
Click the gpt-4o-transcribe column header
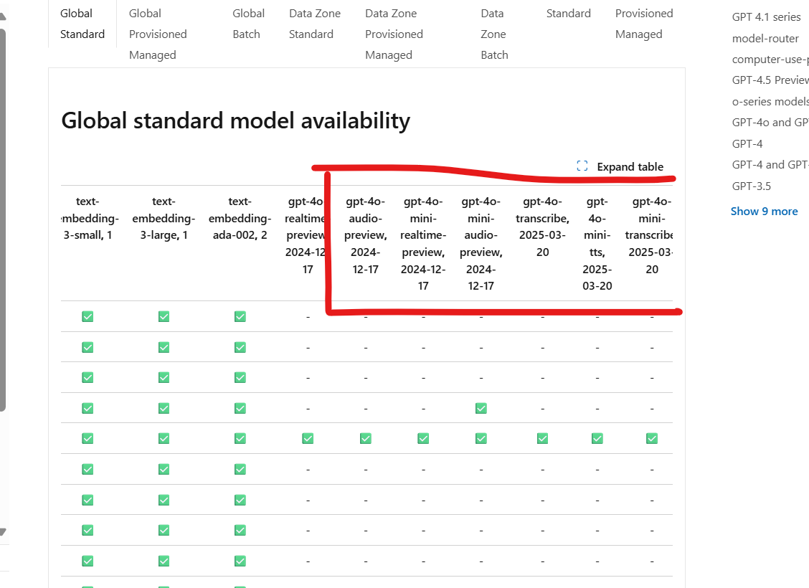pyautogui.click(x=543, y=227)
